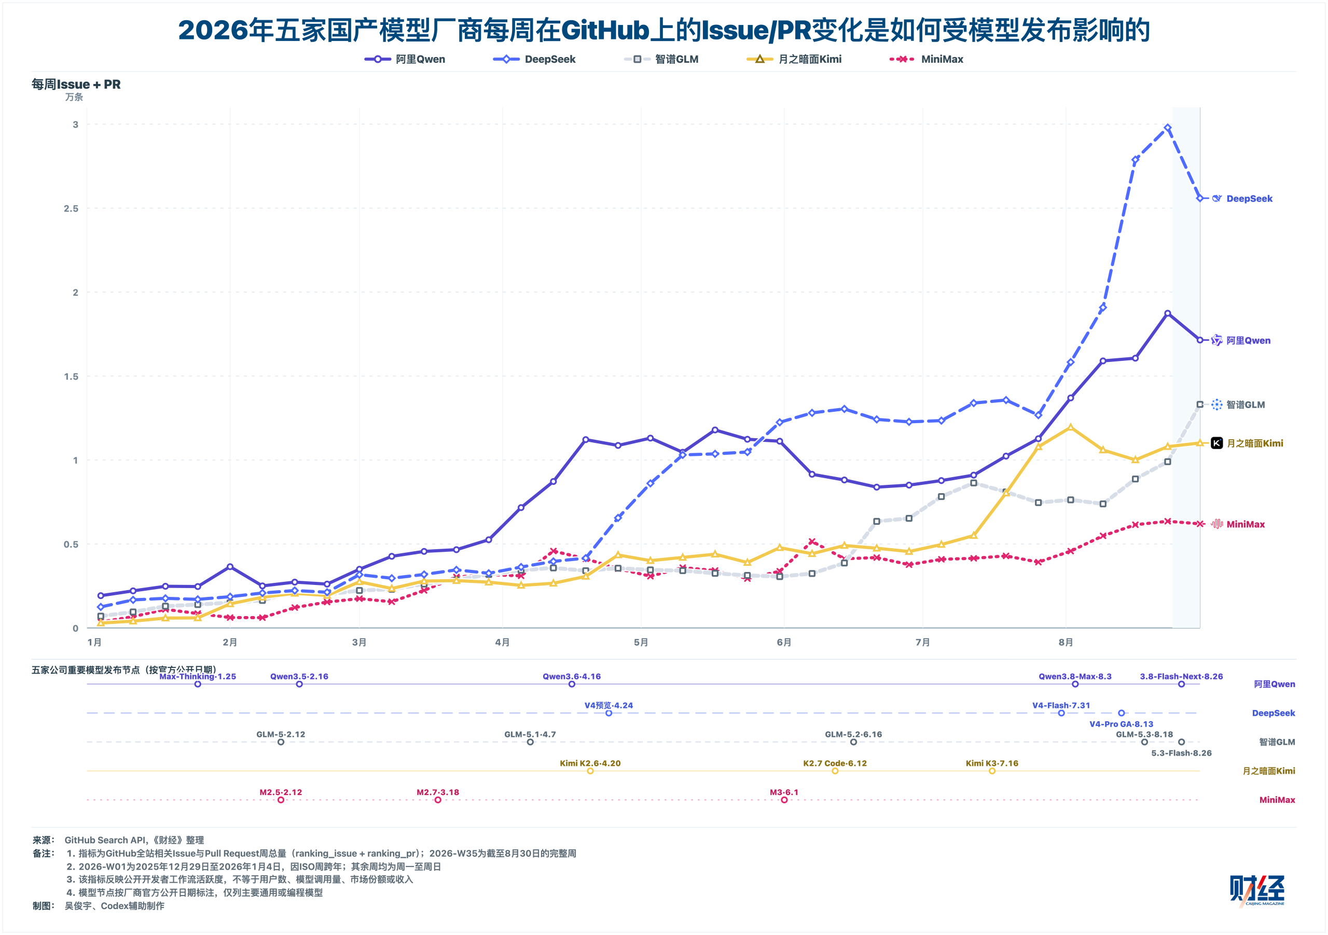Viewport: 1328px width, 935px height.
Task: Click the GLM-5.3·8.18 release marker
Action: (1145, 742)
